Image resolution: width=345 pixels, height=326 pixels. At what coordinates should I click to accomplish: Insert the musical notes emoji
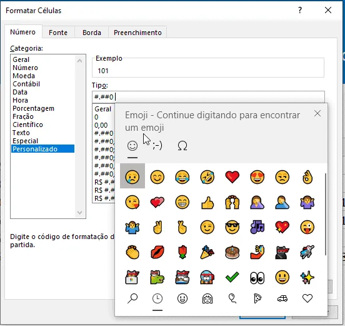pos(257,227)
